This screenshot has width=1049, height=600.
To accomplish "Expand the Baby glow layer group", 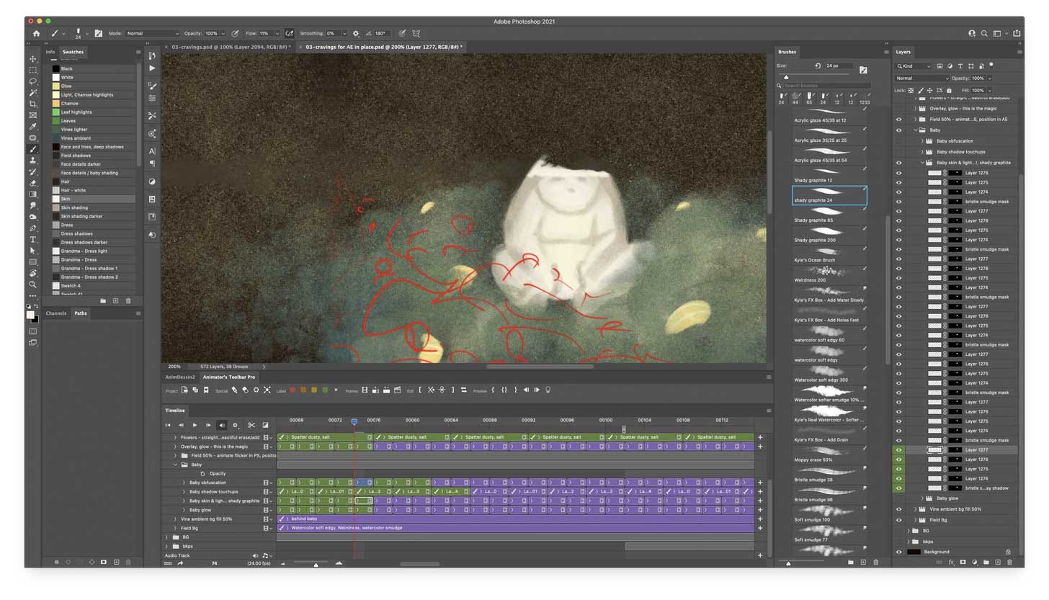I will point(922,498).
